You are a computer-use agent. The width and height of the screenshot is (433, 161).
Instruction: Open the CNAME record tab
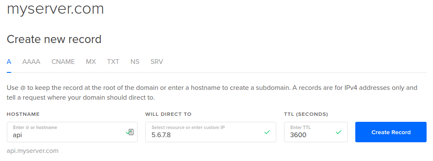point(63,62)
